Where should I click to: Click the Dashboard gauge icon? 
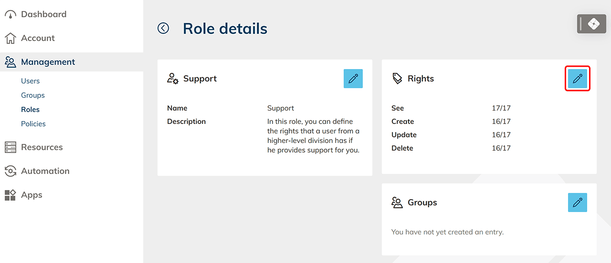coord(11,14)
